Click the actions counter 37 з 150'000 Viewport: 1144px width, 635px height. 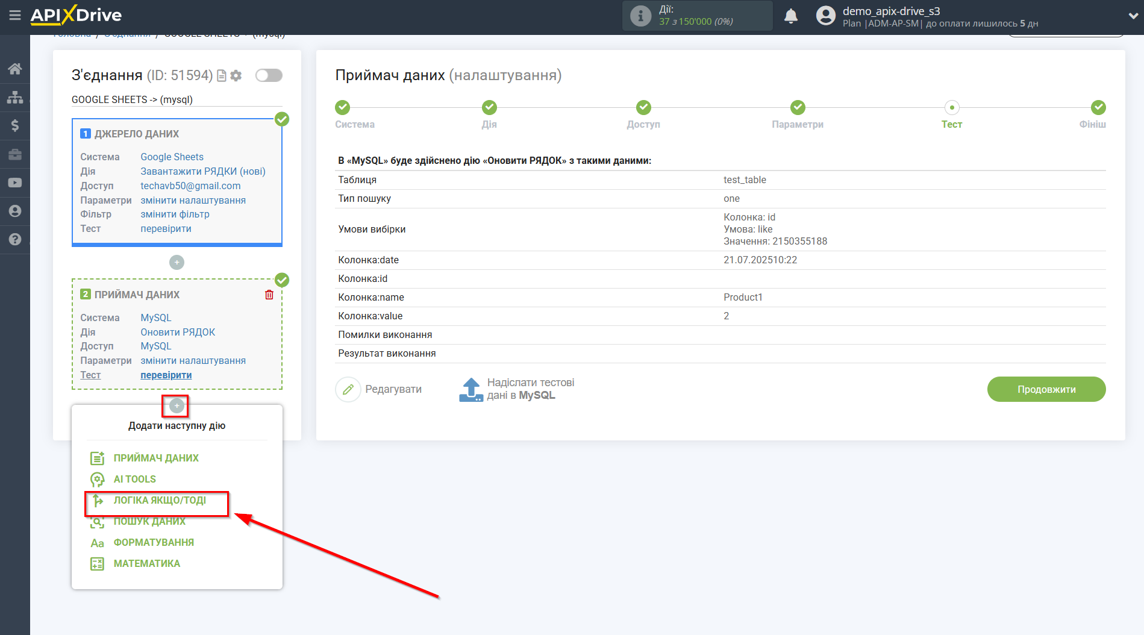pyautogui.click(x=696, y=21)
